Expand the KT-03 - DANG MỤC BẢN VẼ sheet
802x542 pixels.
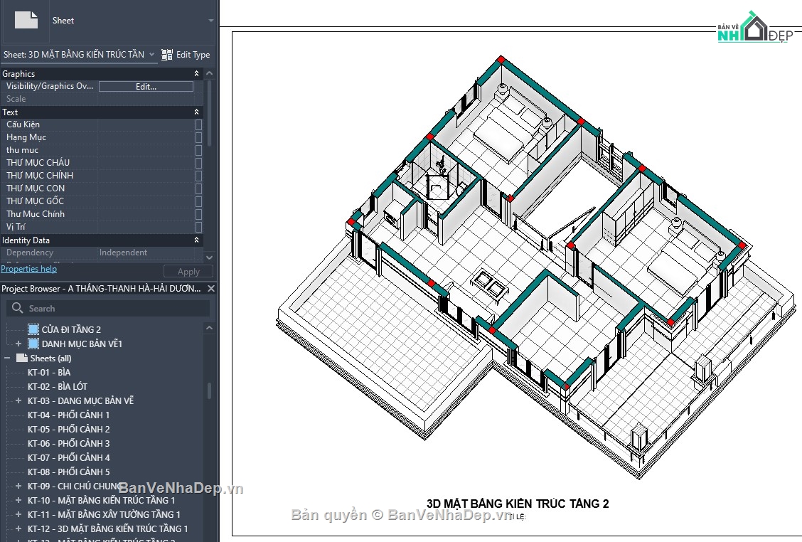pyautogui.click(x=18, y=400)
